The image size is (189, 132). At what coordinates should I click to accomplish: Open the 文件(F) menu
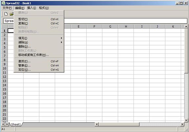tap(7, 8)
